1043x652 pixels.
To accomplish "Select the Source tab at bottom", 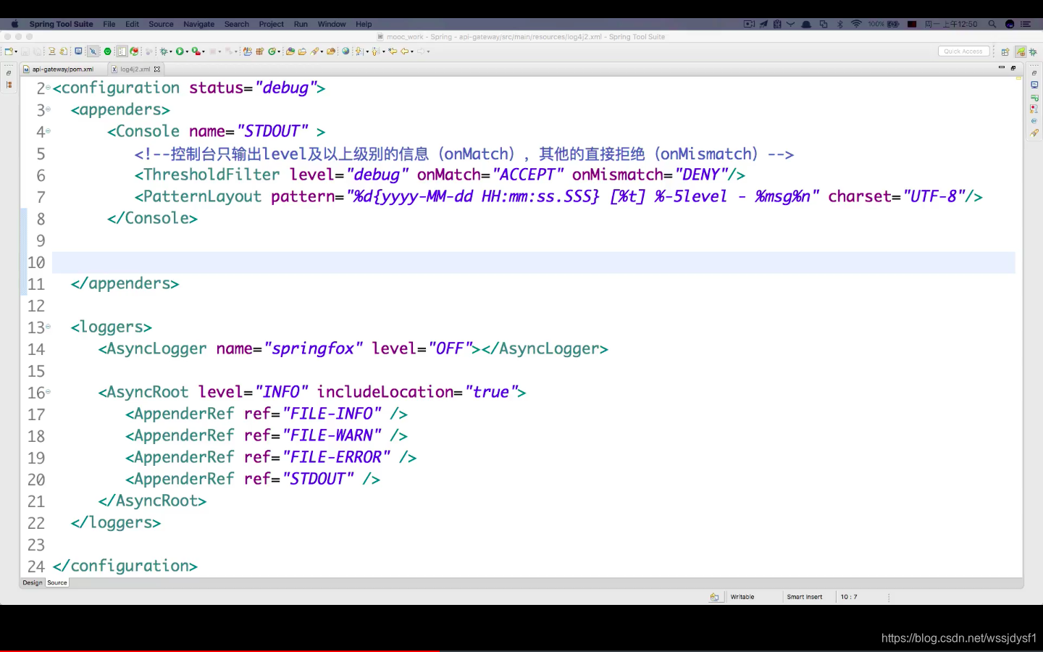I will pyautogui.click(x=57, y=582).
